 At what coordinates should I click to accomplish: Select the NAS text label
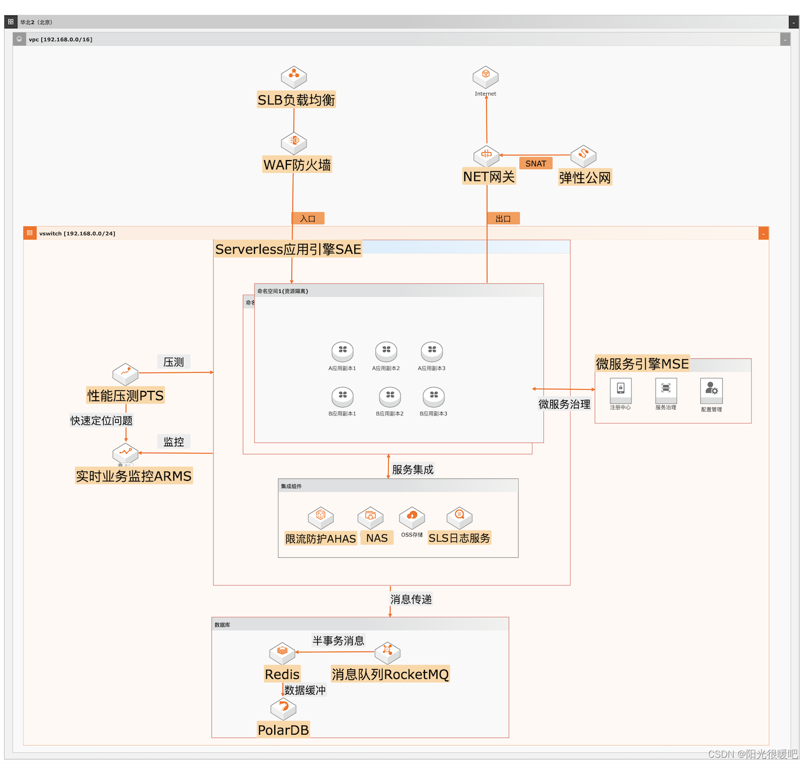point(377,537)
